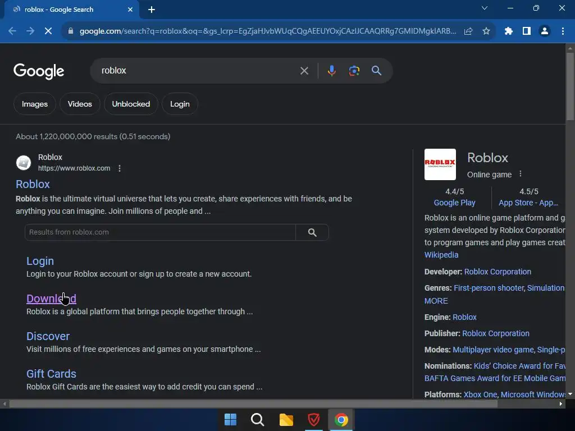Open Chrome extensions puzzle icon
575x431 pixels.
click(509, 31)
